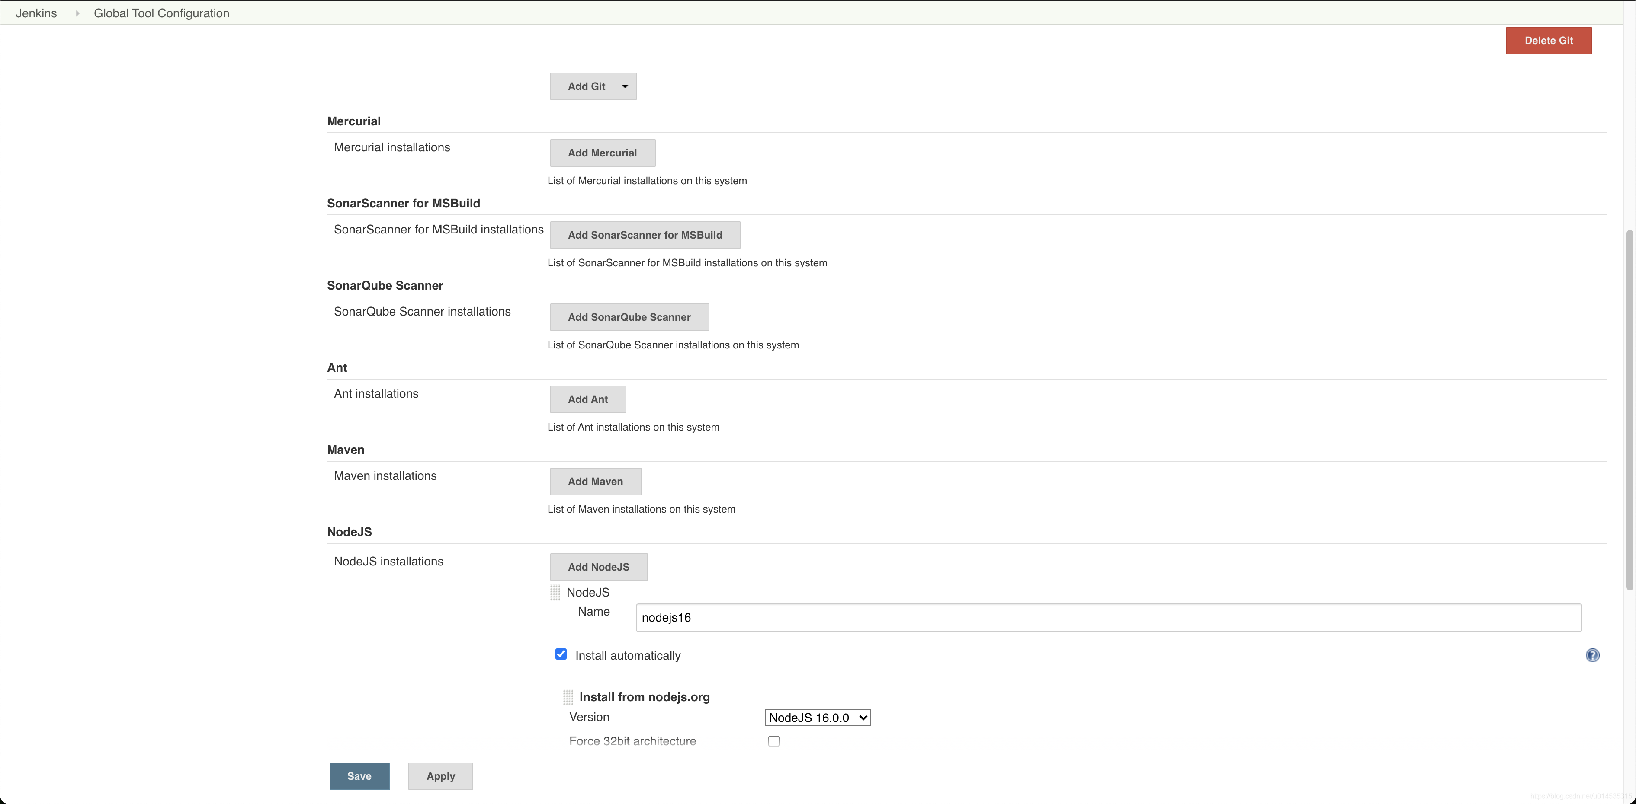Click the grip icon beside Install from nodejs.org
The width and height of the screenshot is (1636, 804).
click(567, 697)
